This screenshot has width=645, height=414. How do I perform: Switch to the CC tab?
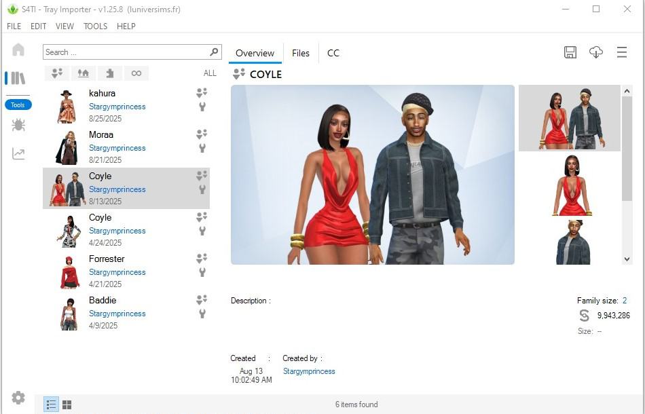[333, 53]
